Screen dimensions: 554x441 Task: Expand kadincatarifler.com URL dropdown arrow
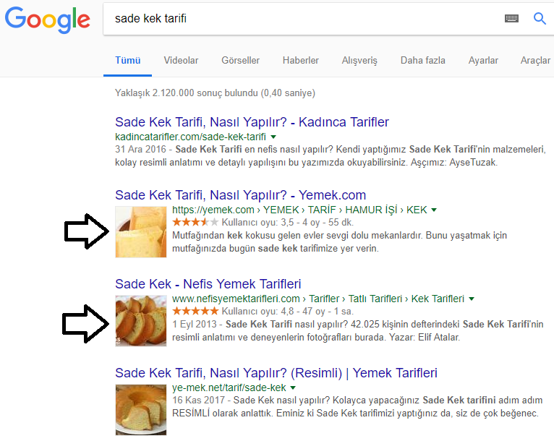pos(273,137)
